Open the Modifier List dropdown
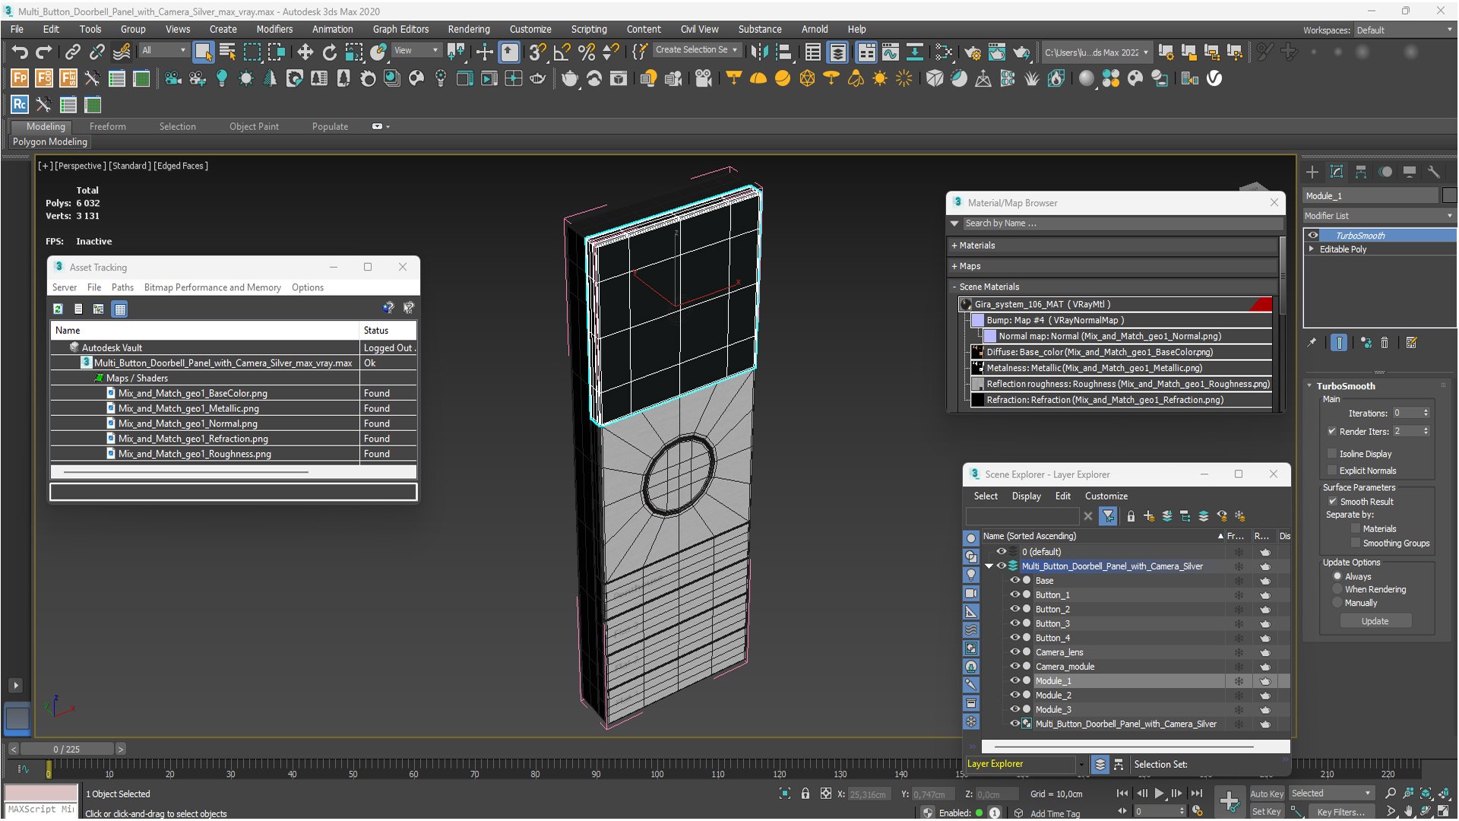 pos(1379,216)
